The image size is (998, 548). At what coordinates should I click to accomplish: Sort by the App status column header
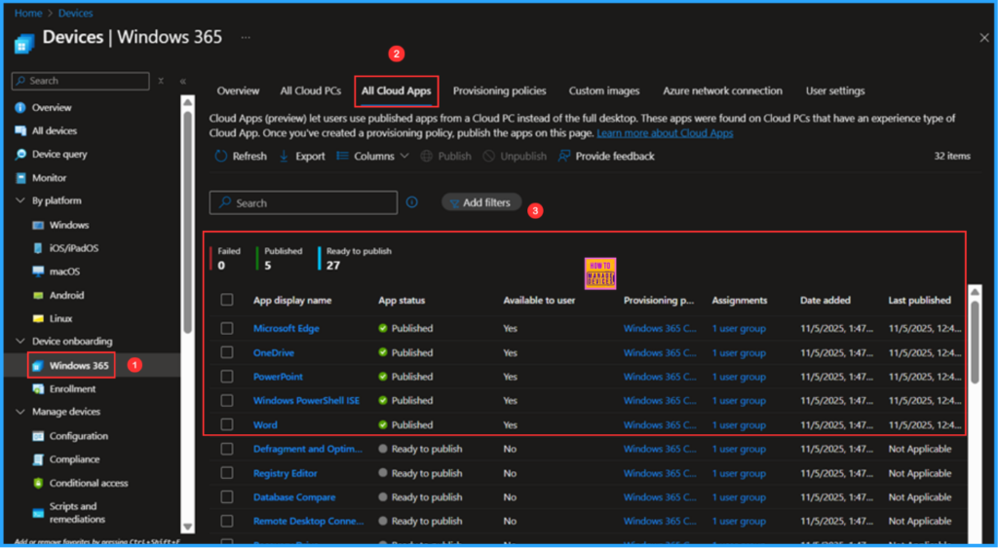pos(402,300)
